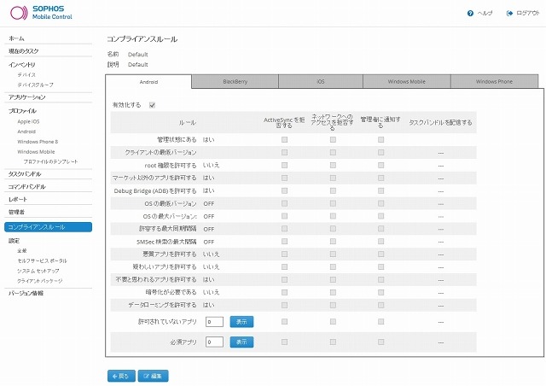Viewport: 546px width, 386px height.
Task: Open デバイス under インベントリ
Action: point(26,74)
